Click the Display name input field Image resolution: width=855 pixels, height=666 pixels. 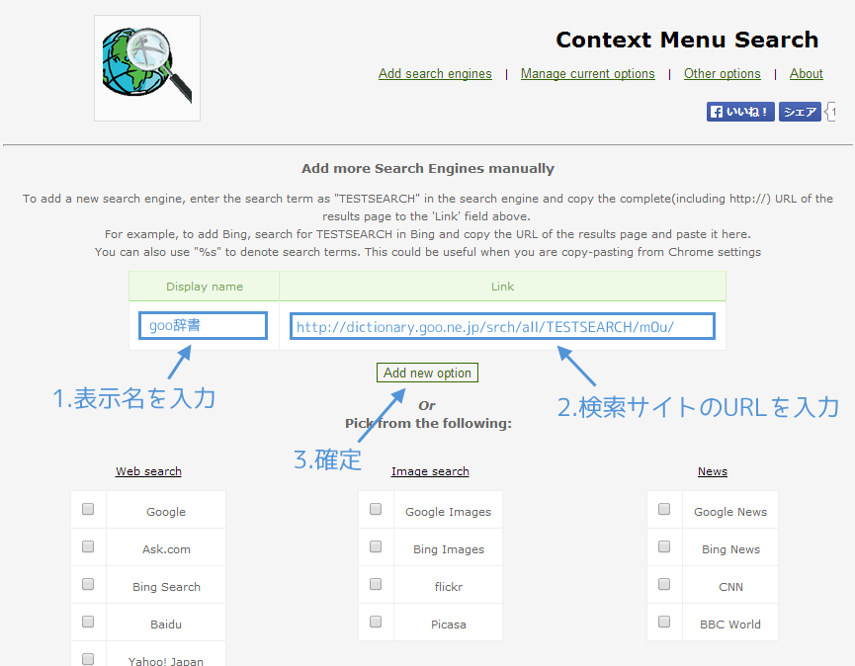pos(203,325)
